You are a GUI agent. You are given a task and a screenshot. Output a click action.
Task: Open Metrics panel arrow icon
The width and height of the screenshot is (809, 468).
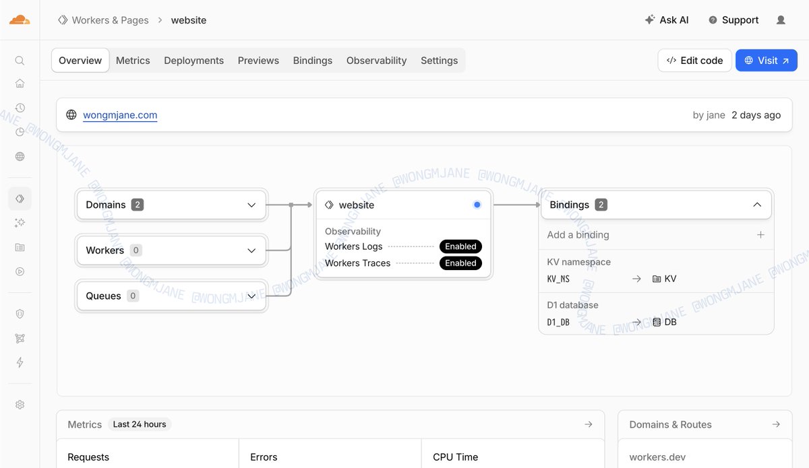click(x=588, y=424)
